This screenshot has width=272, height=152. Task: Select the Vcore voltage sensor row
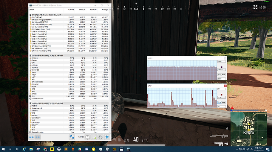point(69,72)
